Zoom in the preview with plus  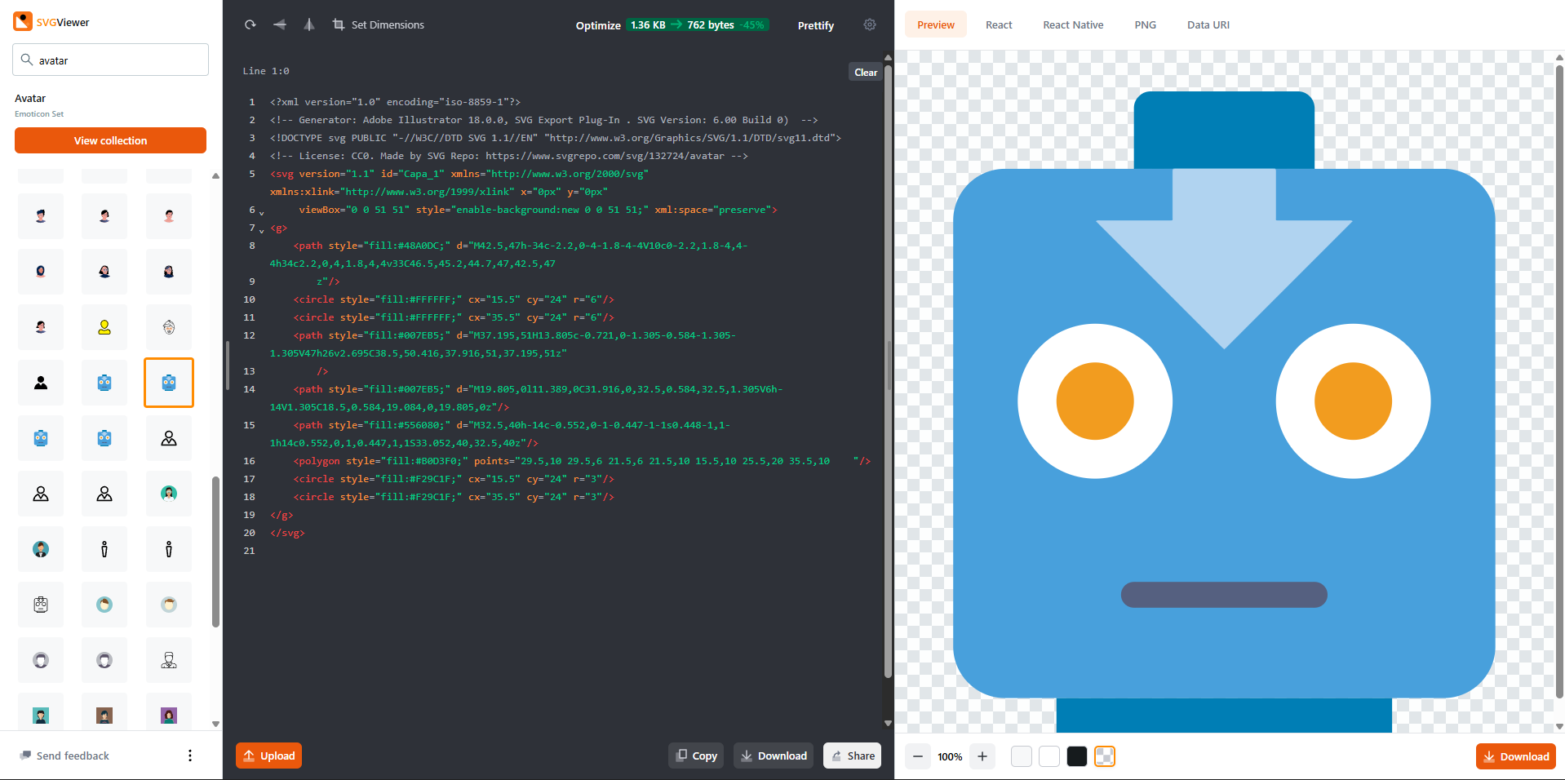click(x=982, y=756)
